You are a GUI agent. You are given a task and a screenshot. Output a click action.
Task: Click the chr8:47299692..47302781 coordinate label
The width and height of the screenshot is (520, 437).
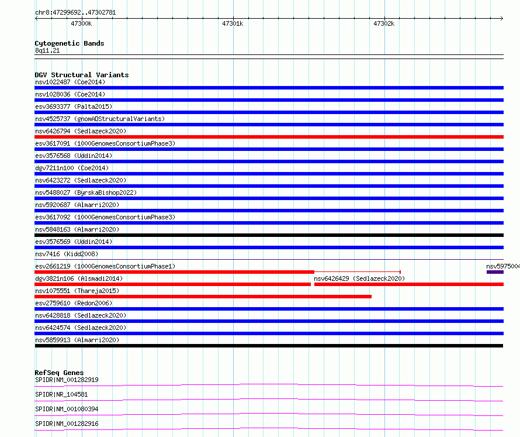75,13
